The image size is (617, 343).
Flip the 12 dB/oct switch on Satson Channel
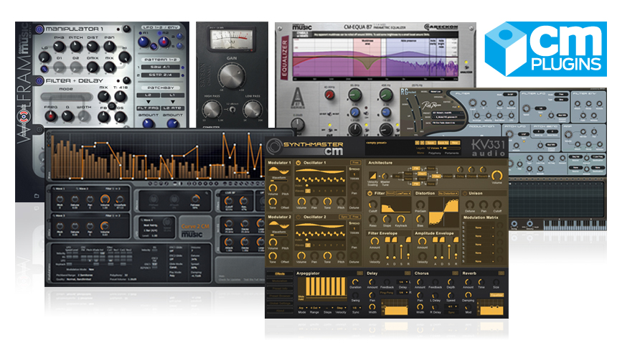(x=232, y=110)
